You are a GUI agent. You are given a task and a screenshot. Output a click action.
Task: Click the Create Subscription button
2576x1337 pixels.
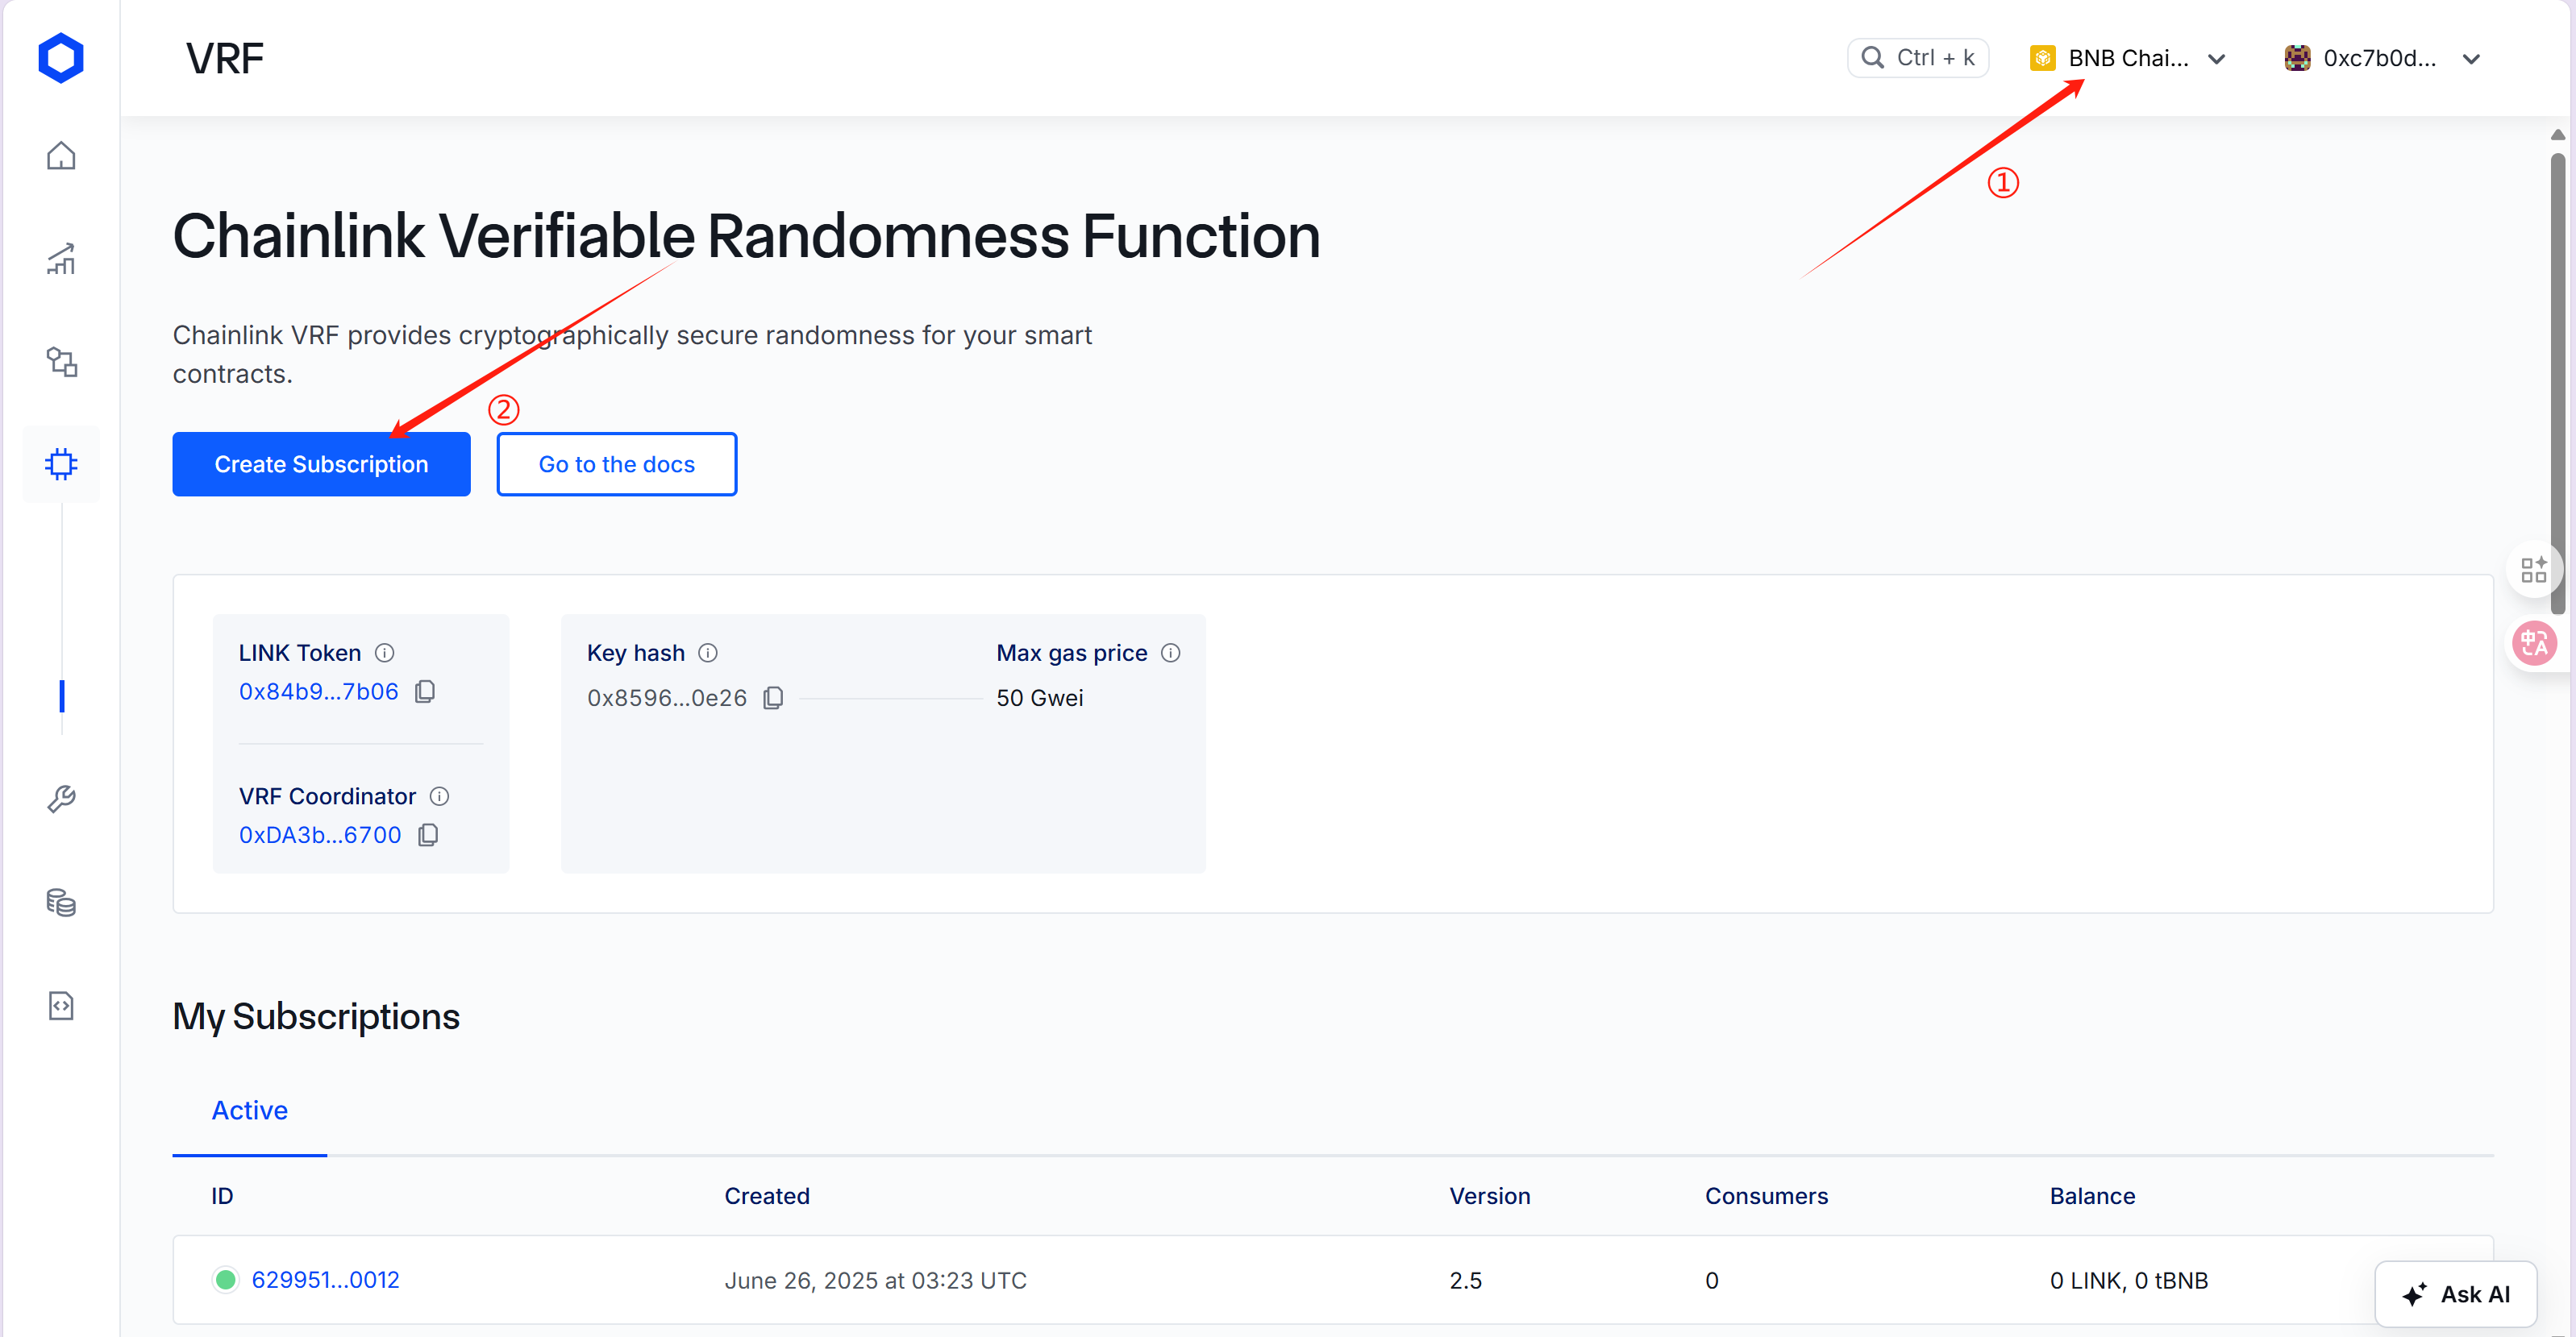[x=321, y=463]
